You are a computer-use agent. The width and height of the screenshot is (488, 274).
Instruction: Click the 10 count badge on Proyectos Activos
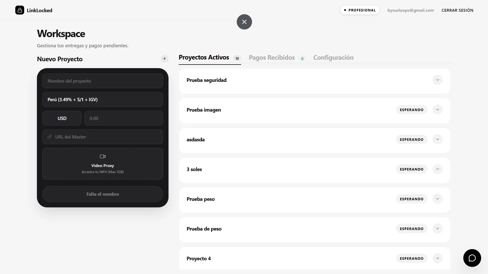click(x=237, y=58)
